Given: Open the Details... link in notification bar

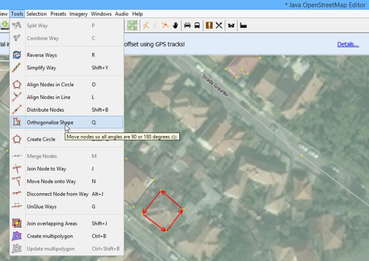Looking at the screenshot, I should click(x=348, y=44).
